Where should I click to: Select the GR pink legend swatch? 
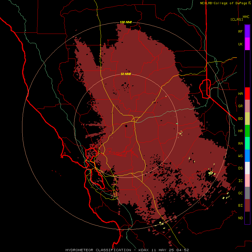click(247, 106)
